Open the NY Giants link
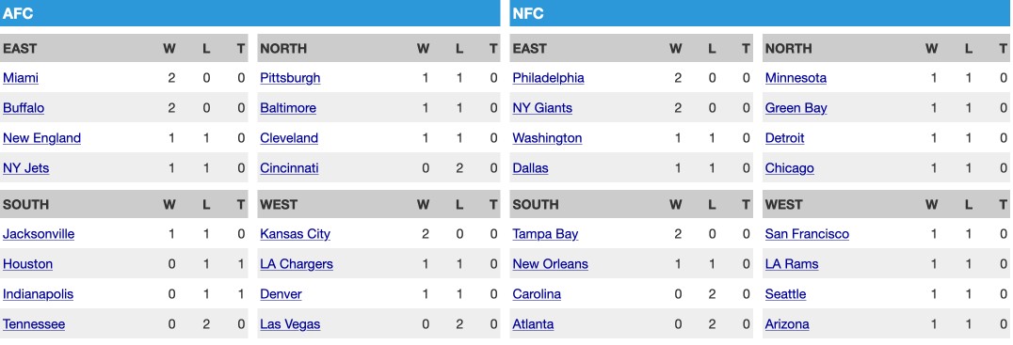This screenshot has height=345, width=1013. (542, 108)
